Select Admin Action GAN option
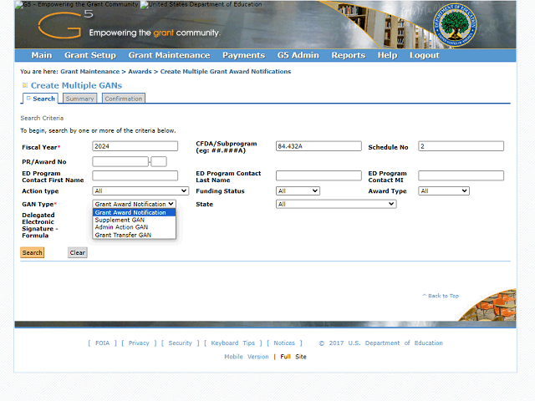This screenshot has width=535, height=401. (135, 227)
